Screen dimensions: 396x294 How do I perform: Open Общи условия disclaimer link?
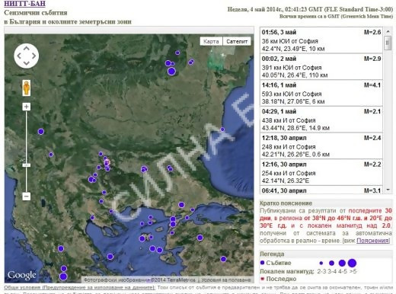coord(79,287)
